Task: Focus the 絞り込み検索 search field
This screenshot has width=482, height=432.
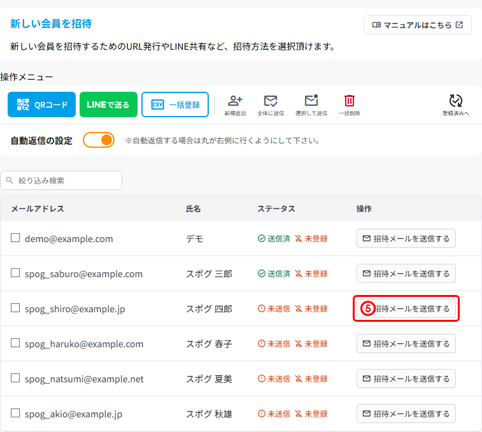Action: [61, 180]
